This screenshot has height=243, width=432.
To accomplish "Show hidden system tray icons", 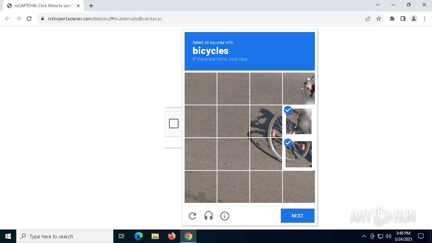I will tap(364, 236).
